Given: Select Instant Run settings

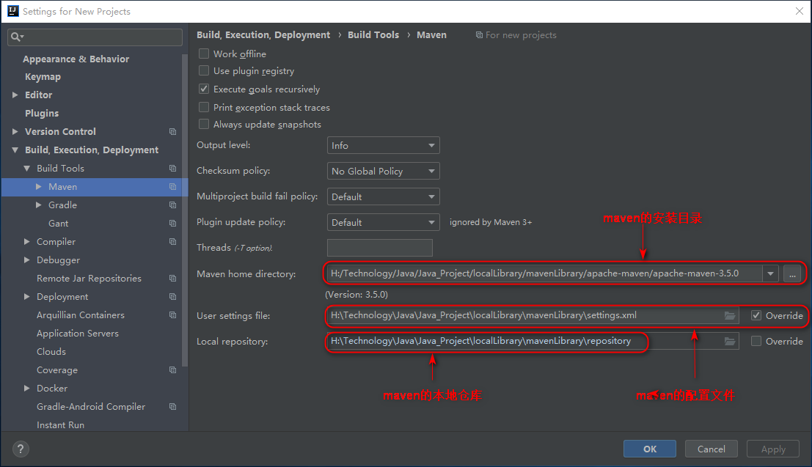Looking at the screenshot, I should (x=61, y=425).
